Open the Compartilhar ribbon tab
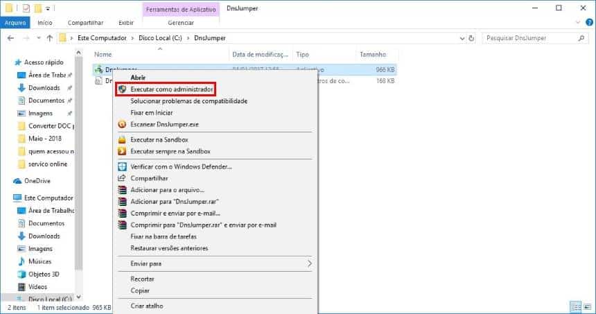Viewport: 596px width, 314px height. tap(85, 23)
